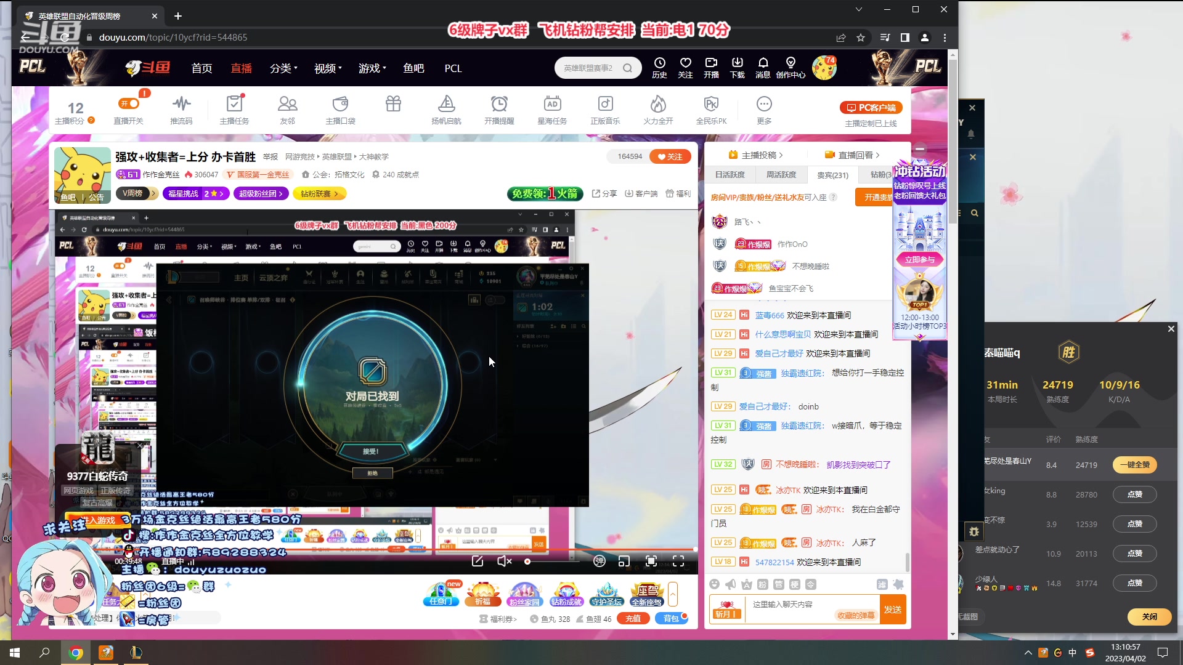This screenshot has width=1183, height=665.
Task: Open the 星海任务 AD icon
Action: tap(552, 110)
